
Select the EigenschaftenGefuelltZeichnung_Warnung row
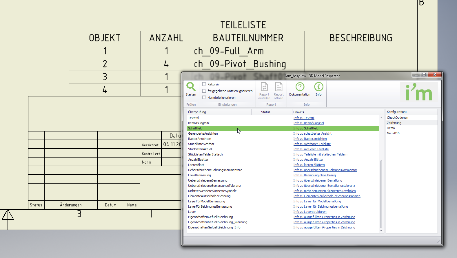(283, 222)
